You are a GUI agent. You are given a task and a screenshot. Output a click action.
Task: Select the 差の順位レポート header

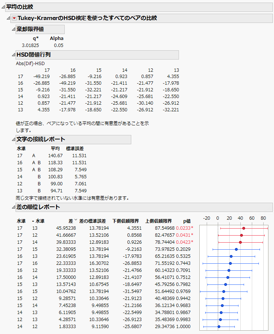click(144, 207)
